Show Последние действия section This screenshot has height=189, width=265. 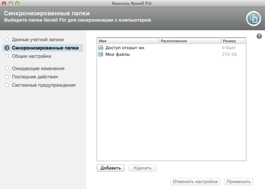tap(35, 77)
